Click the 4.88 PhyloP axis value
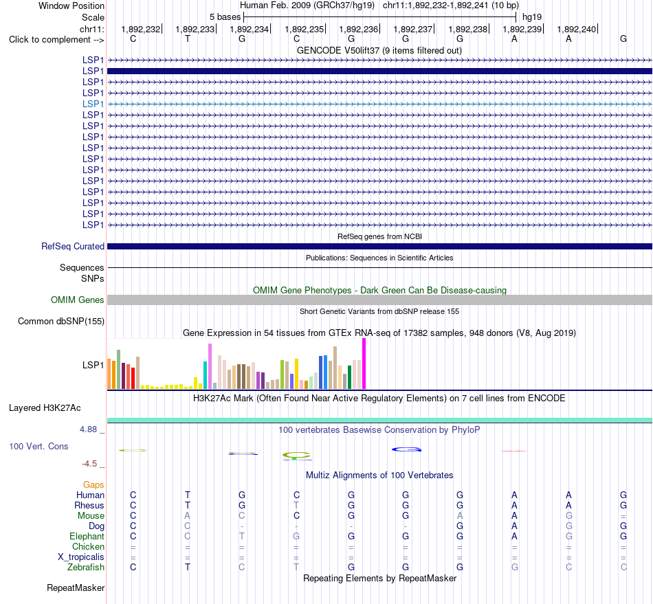653x604 pixels. 88,429
